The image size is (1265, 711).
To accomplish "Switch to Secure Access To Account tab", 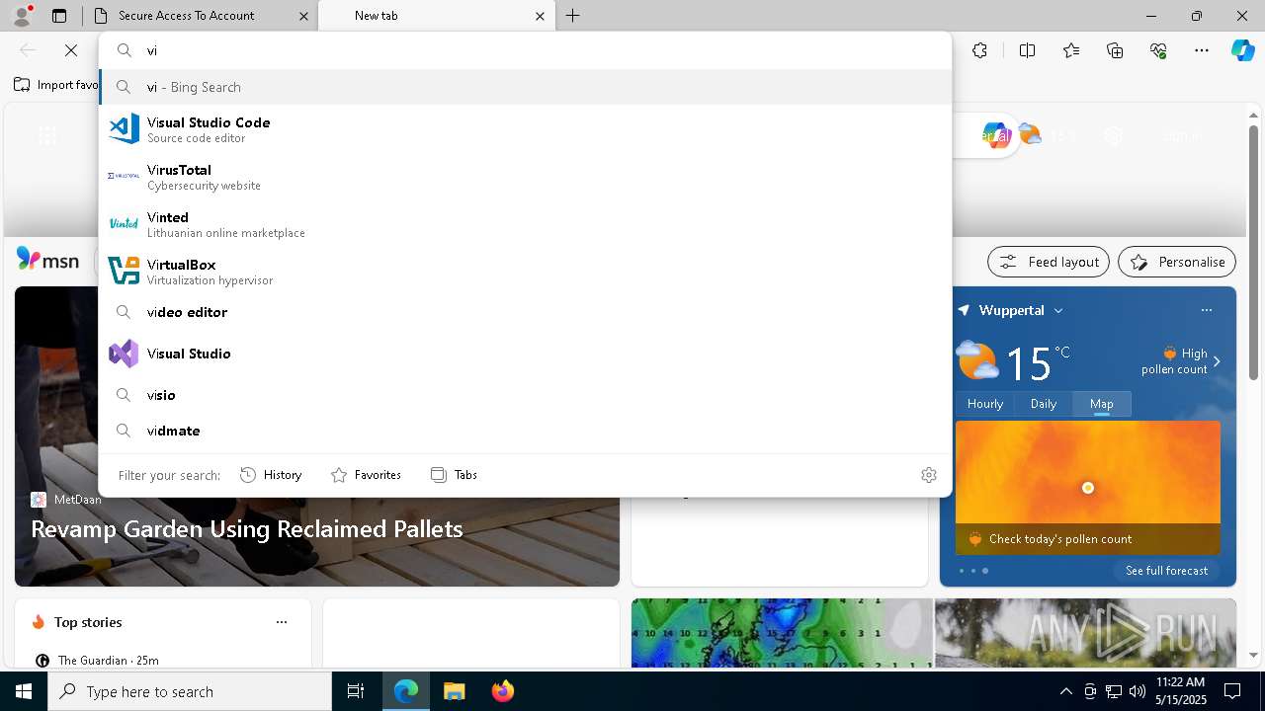I will coord(200,16).
